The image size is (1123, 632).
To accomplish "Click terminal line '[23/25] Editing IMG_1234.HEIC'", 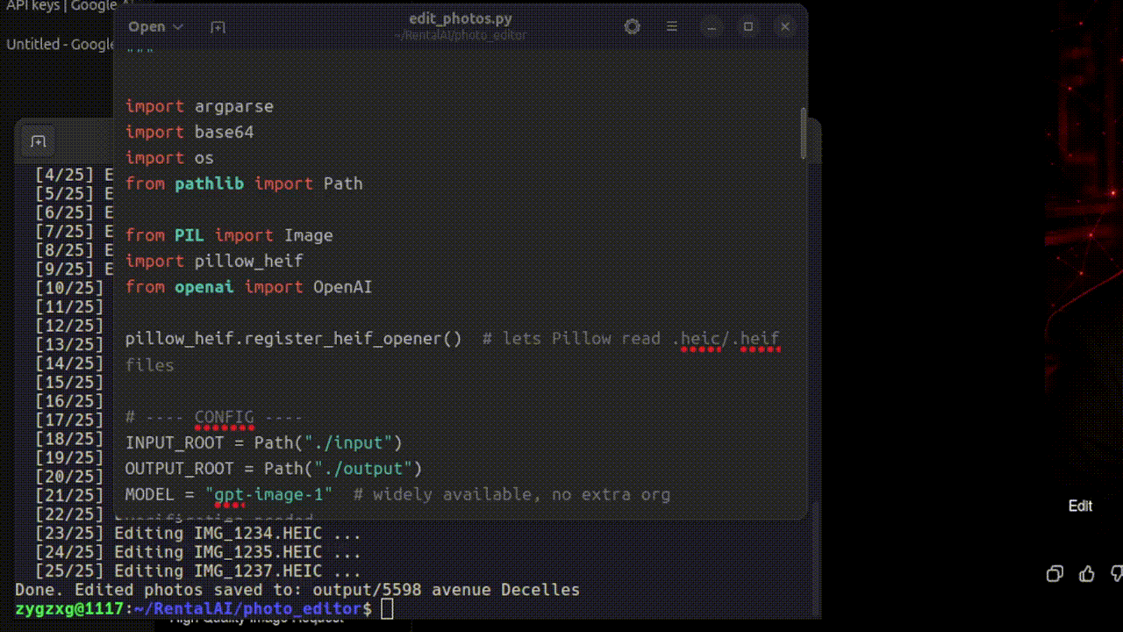I will tap(197, 533).
